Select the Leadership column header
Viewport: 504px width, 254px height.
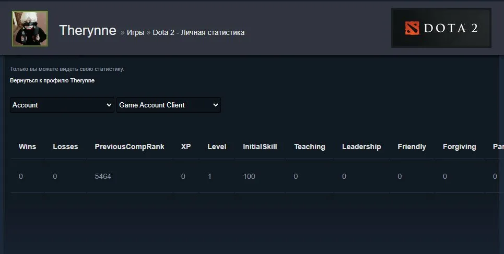pyautogui.click(x=361, y=147)
